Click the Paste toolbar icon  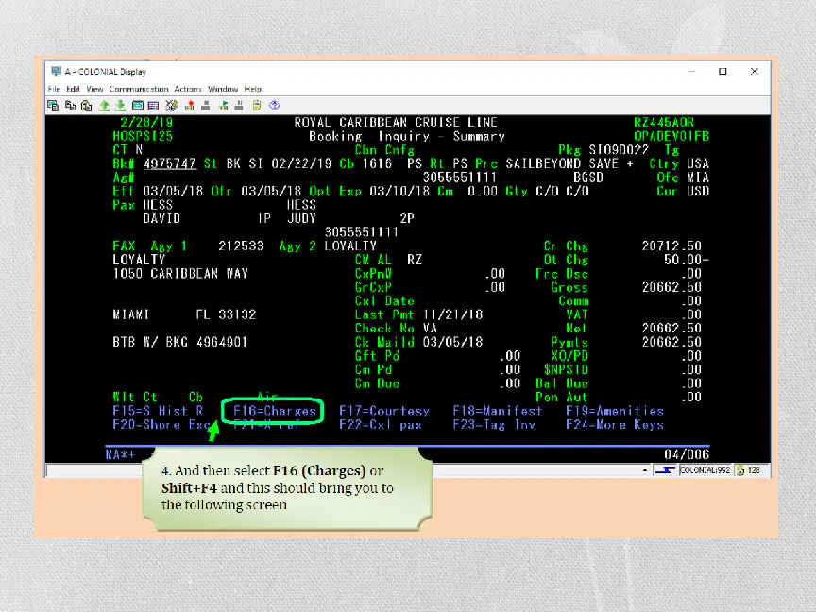coord(86,106)
